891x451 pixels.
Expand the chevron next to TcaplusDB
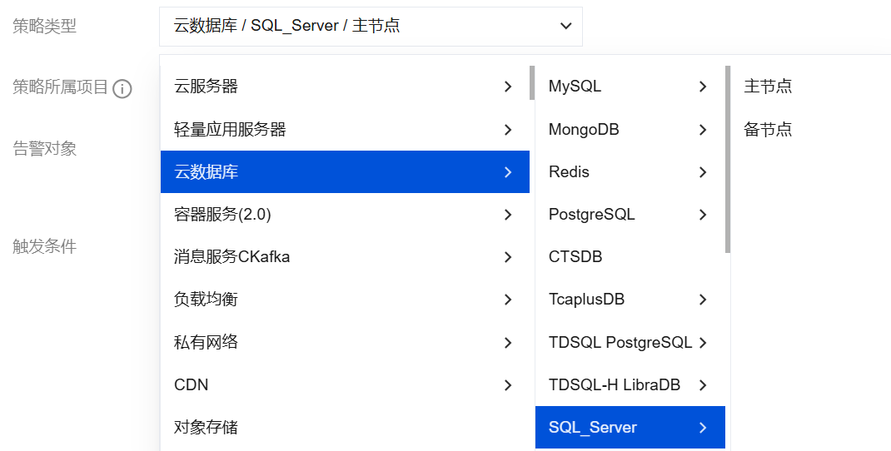(x=703, y=300)
